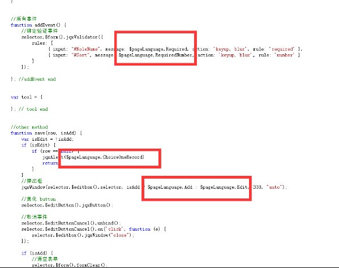Click $pageLanguage.Required in first rule

pos(158,49)
